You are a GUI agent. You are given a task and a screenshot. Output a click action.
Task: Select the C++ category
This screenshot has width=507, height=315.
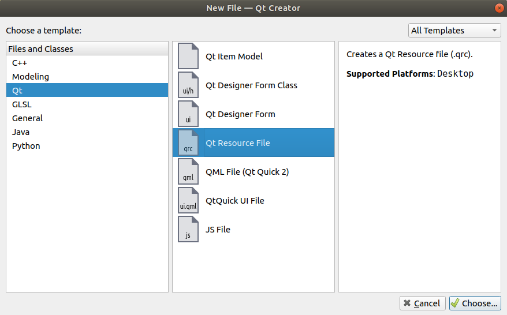(x=87, y=63)
